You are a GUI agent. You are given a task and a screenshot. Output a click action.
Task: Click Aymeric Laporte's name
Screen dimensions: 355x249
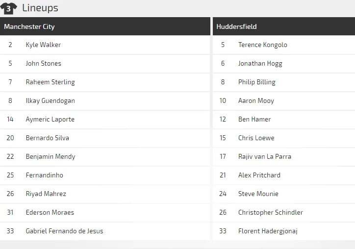(50, 119)
